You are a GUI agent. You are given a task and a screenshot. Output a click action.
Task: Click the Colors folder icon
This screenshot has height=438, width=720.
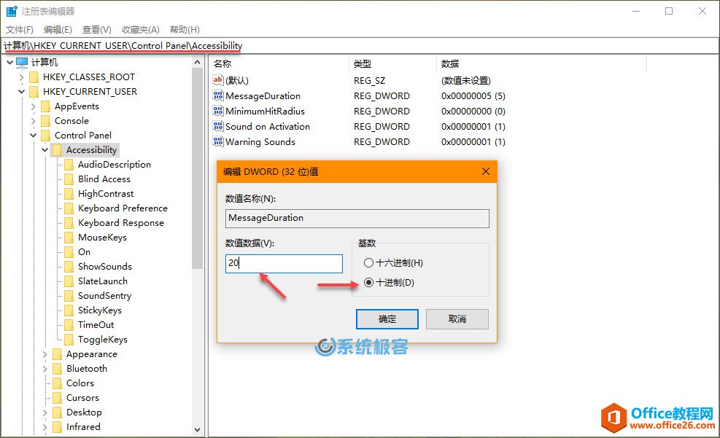(57, 383)
